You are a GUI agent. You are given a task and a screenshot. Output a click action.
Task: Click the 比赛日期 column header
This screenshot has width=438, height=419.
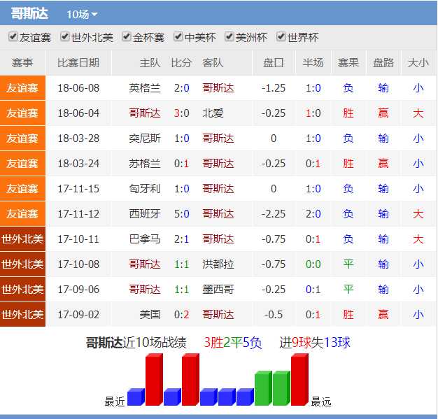click(x=78, y=63)
